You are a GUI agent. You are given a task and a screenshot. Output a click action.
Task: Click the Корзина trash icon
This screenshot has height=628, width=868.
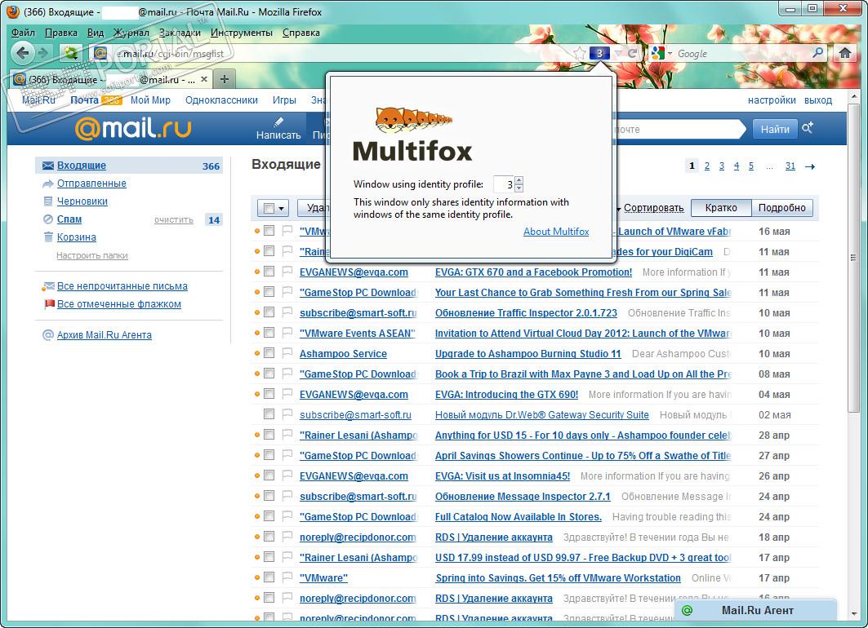(48, 237)
